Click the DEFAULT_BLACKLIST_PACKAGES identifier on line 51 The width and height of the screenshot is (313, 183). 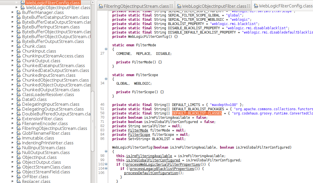(198, 109)
